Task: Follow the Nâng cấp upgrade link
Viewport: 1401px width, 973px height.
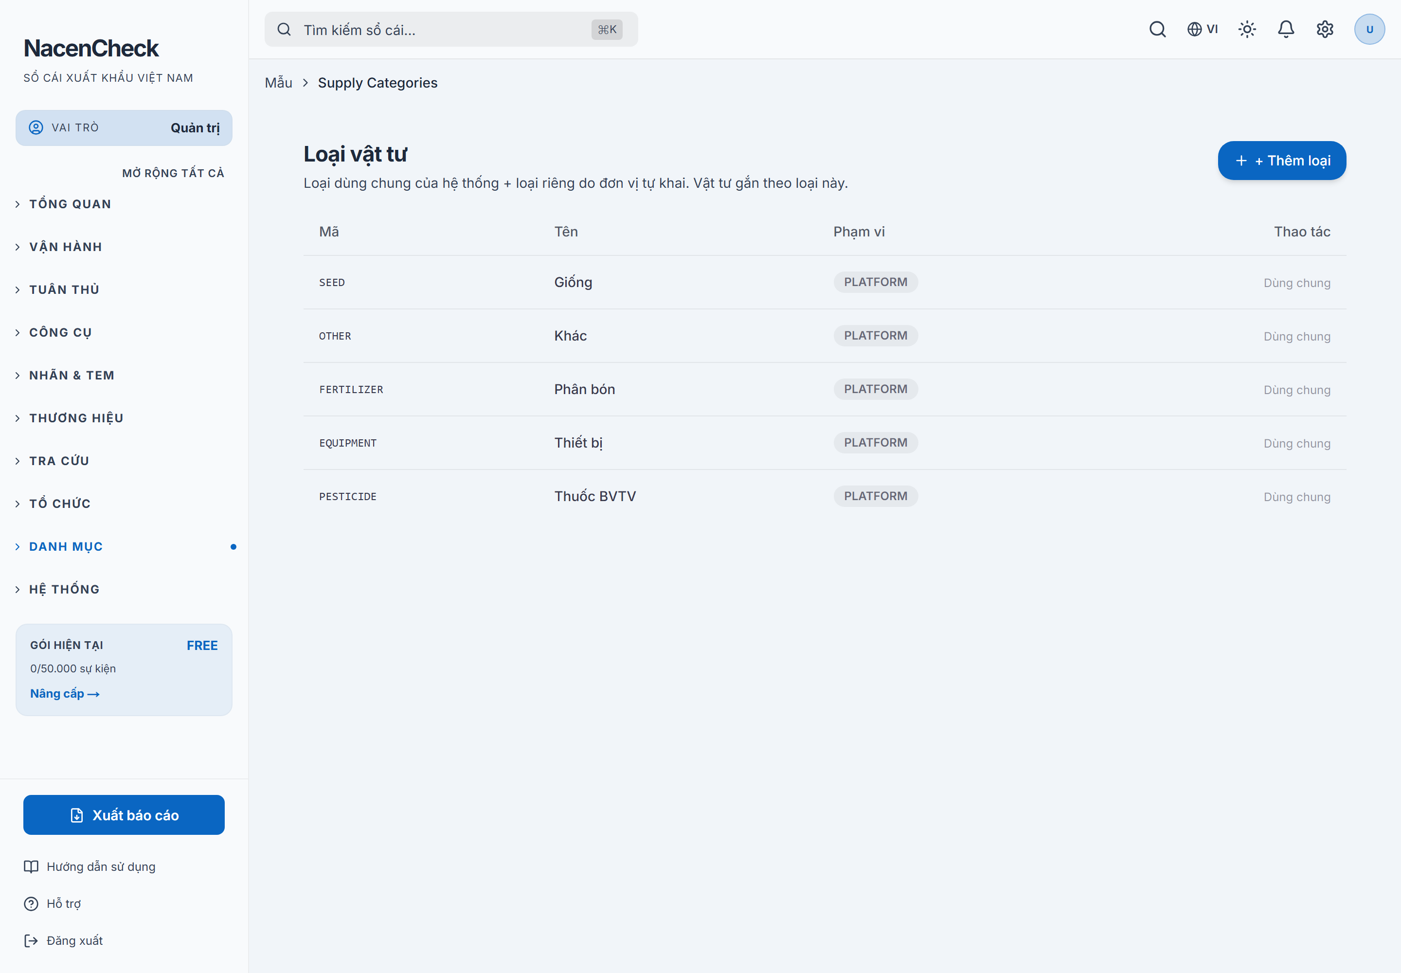Action: 65,694
